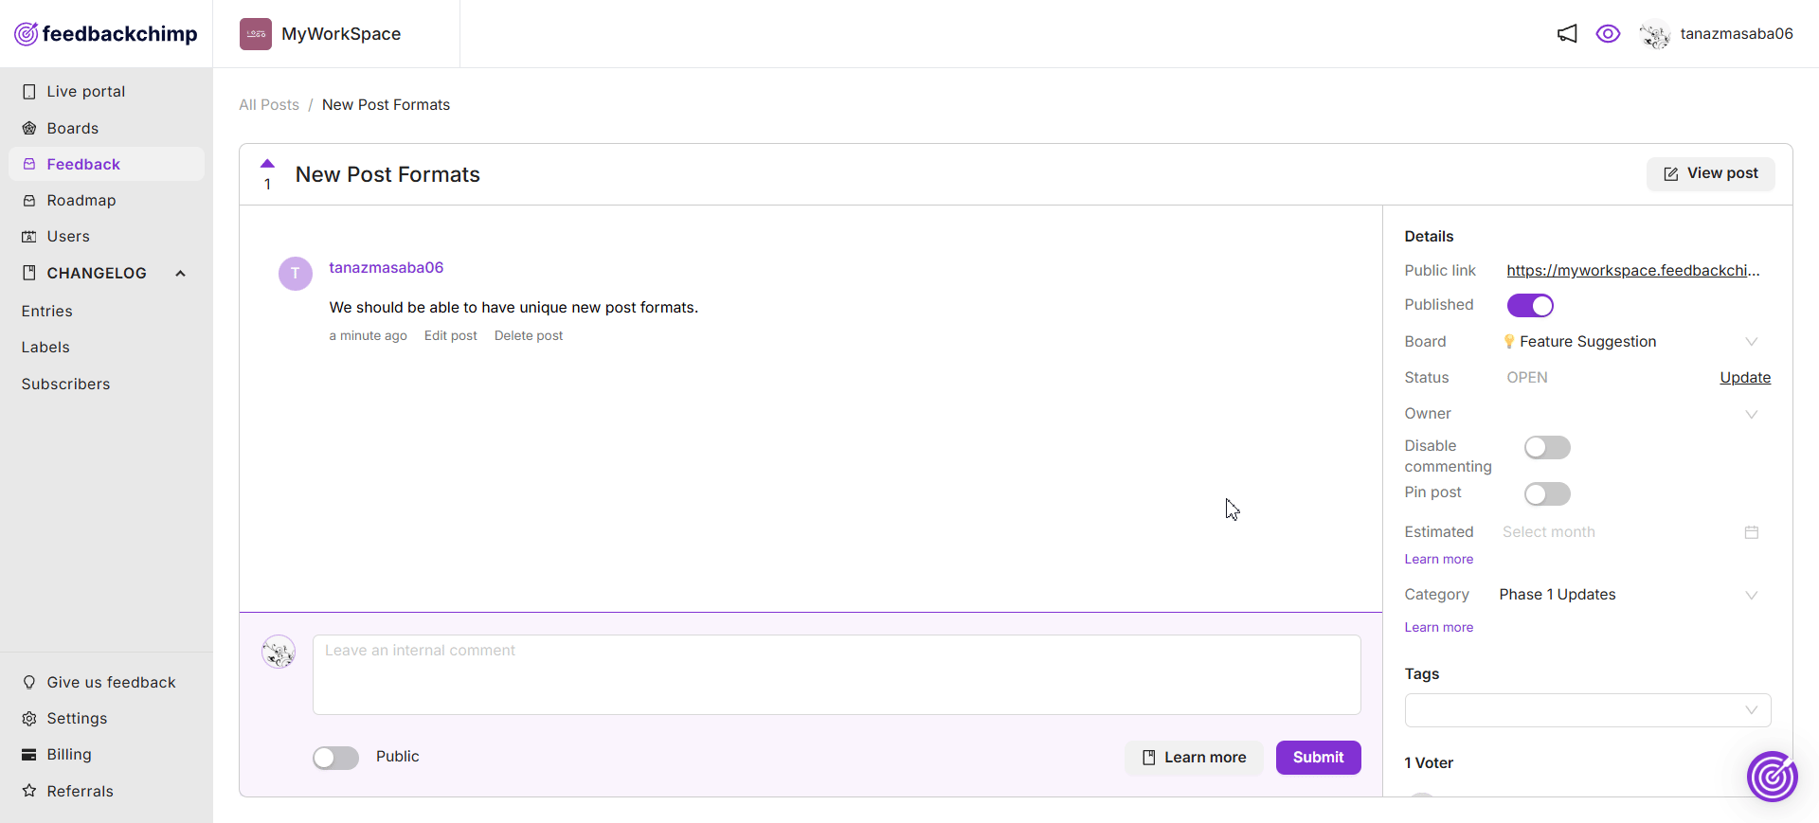Click the commenter avatar beside comment box
This screenshot has height=823, width=1819.
click(279, 652)
